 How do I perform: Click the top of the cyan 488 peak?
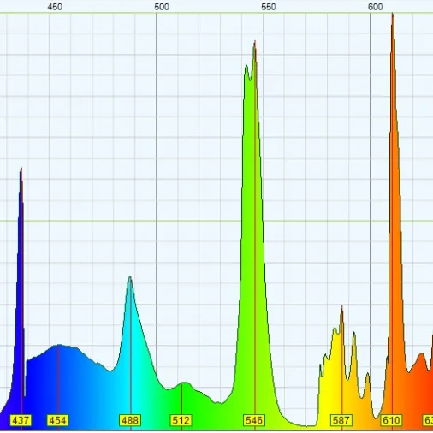coord(130,277)
